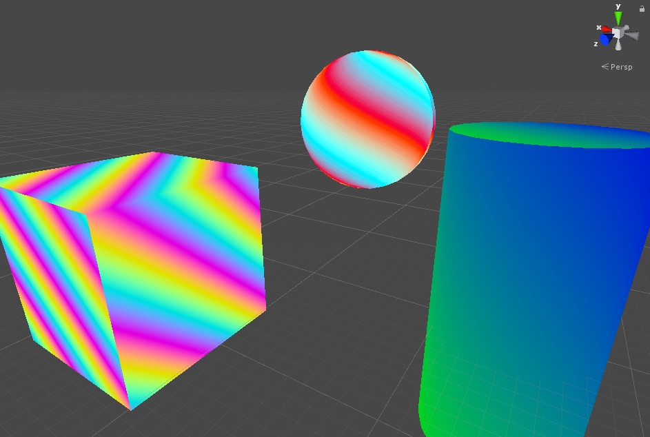Click the red X axis cone of the gizmo
This screenshot has width=650, height=437.
[x=607, y=30]
